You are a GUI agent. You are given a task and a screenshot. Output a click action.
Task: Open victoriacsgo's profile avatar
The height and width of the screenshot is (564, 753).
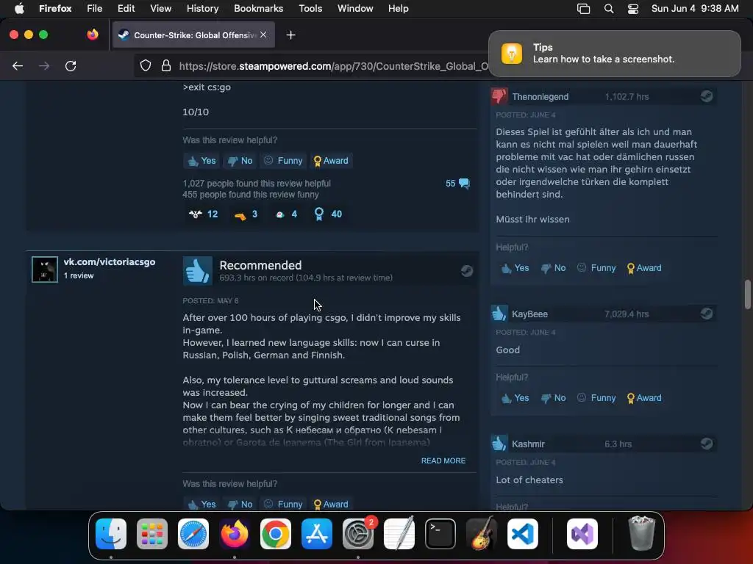[x=45, y=270]
